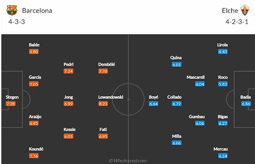Click Barcelona's 4-3-3 formation label
The height and width of the screenshot is (164, 255).
[x=16, y=22]
